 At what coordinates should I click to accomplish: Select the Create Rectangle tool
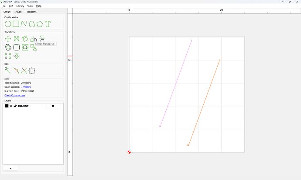[16, 24]
